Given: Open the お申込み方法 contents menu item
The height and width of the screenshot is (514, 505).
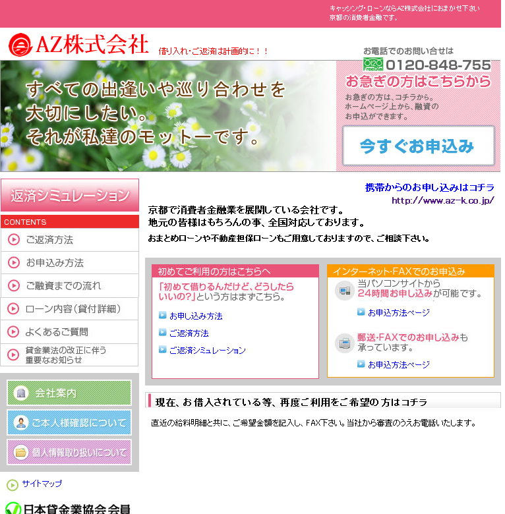Looking at the screenshot, I should (x=70, y=262).
